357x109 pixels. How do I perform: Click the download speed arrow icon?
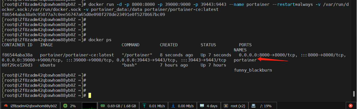click(x=173, y=106)
